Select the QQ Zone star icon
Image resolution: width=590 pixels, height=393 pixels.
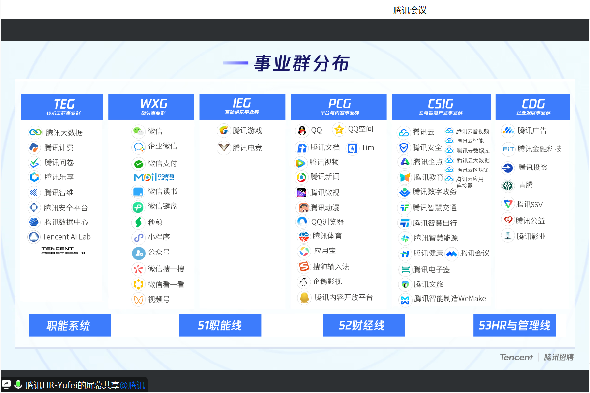tap(339, 129)
